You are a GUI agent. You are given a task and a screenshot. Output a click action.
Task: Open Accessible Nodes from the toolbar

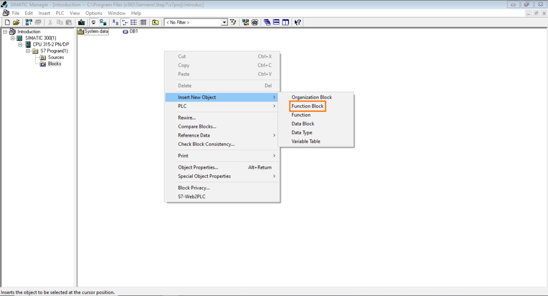click(x=29, y=22)
